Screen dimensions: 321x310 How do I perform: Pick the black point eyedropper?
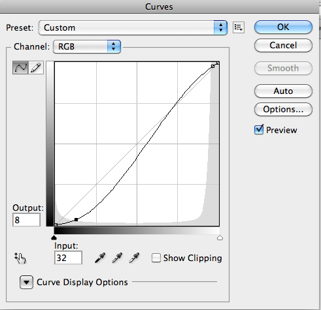pyautogui.click(x=100, y=258)
